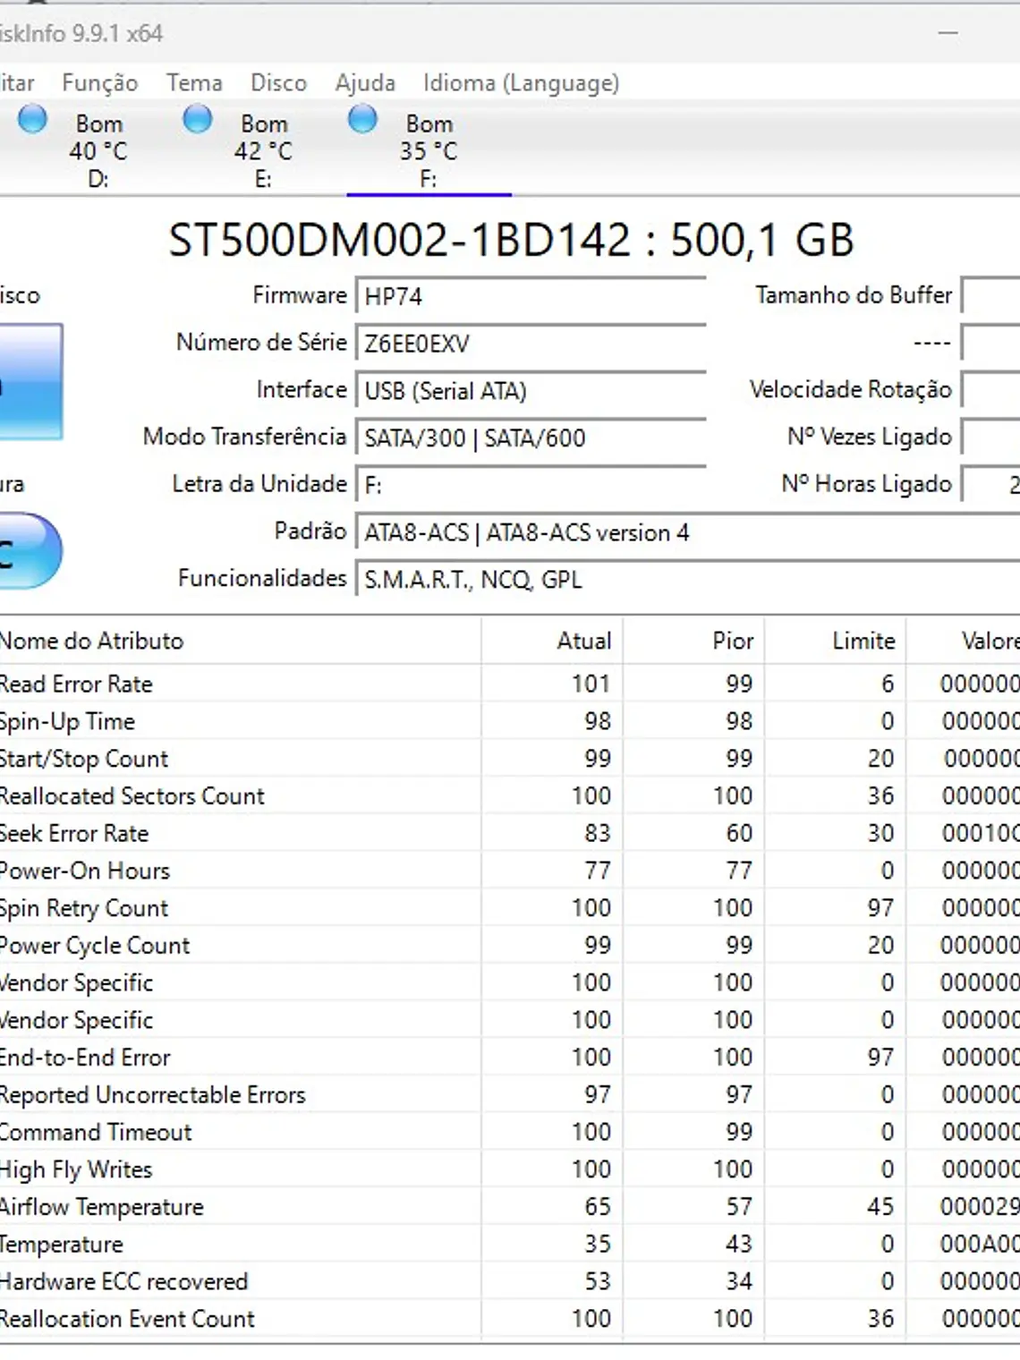This screenshot has width=1020, height=1360.
Task: Click the Nº Horas Ligado value box
Action: pyautogui.click(x=990, y=484)
